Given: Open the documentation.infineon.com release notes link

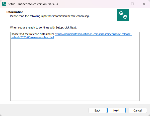Looking at the screenshot, I should click(93, 34).
